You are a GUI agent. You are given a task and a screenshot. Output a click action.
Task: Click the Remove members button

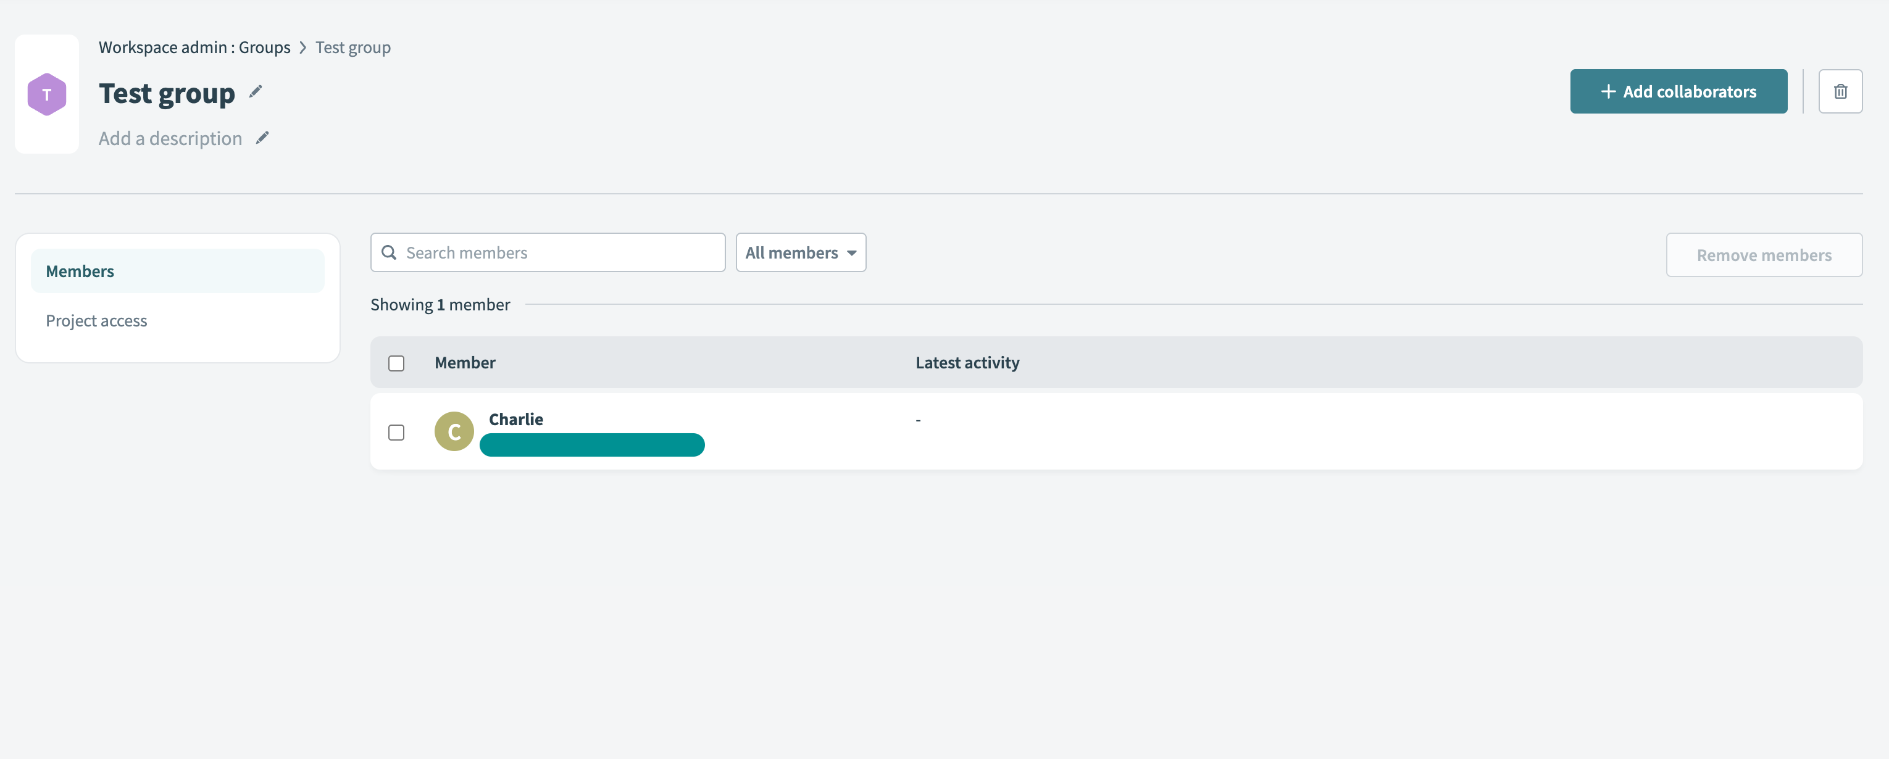(1764, 255)
